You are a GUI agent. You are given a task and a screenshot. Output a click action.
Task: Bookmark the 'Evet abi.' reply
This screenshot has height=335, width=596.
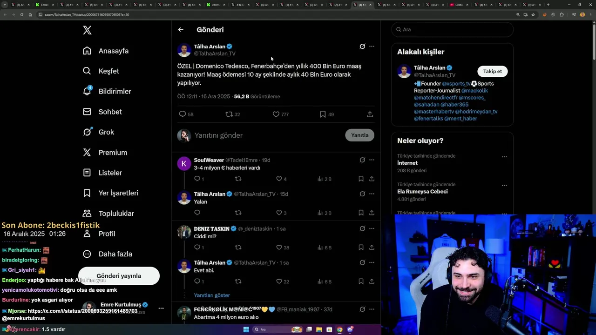click(x=361, y=281)
